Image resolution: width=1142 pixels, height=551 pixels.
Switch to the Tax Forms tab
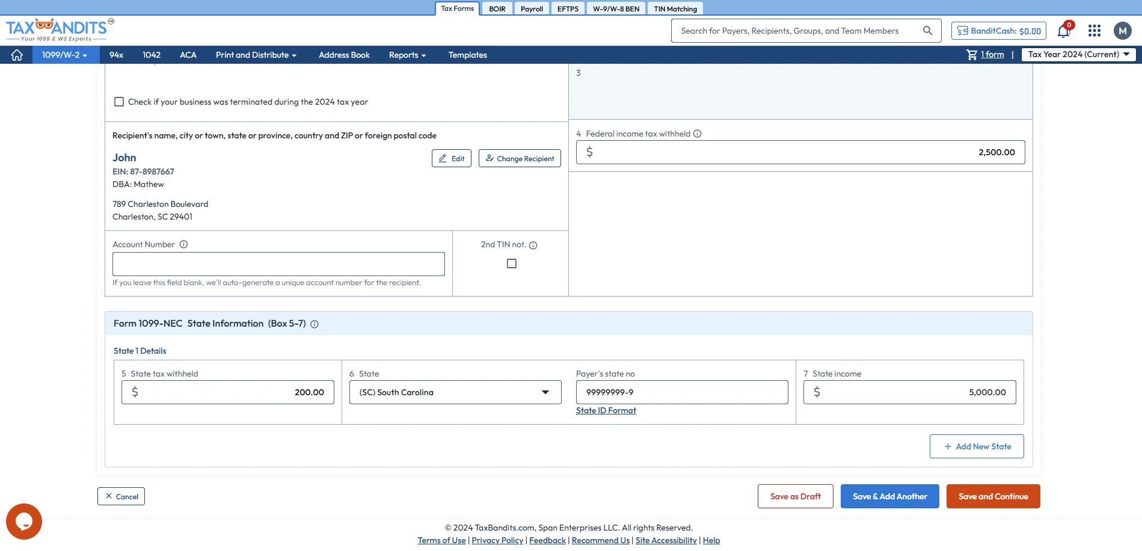tap(457, 8)
